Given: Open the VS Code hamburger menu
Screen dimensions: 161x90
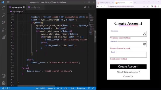Looking at the screenshot, I should point(8,2).
